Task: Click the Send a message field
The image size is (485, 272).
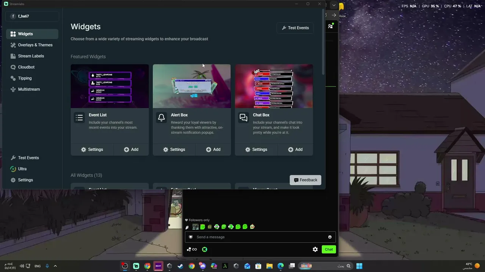Action: [260, 237]
